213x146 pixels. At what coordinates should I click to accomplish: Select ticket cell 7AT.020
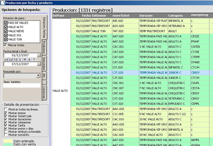tap(126, 31)
